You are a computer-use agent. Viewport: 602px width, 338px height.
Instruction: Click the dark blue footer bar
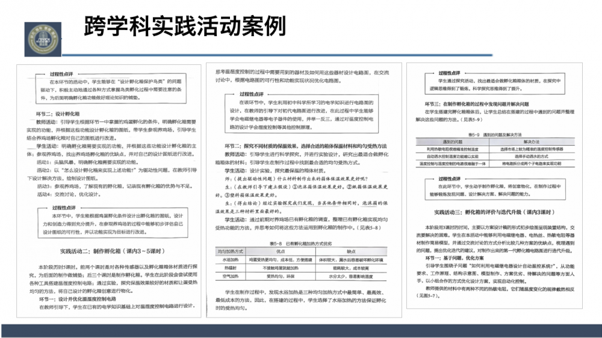coord(301,330)
